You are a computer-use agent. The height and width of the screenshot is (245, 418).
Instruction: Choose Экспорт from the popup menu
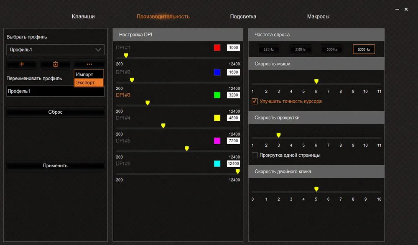tap(89, 83)
